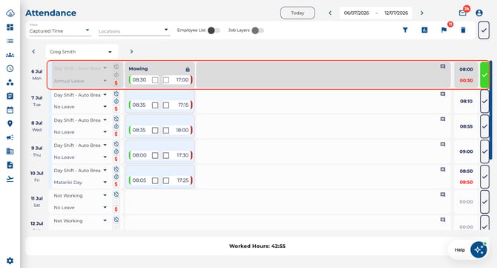Viewport: 497px width, 268px height.
Task: Toggle the Employee List switch
Action: pos(214,30)
